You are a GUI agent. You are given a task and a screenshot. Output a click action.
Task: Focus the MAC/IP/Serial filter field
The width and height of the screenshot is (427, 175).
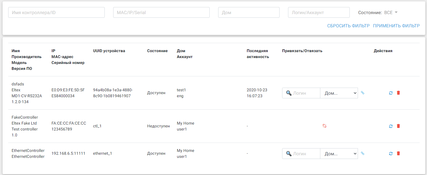pos(161,13)
